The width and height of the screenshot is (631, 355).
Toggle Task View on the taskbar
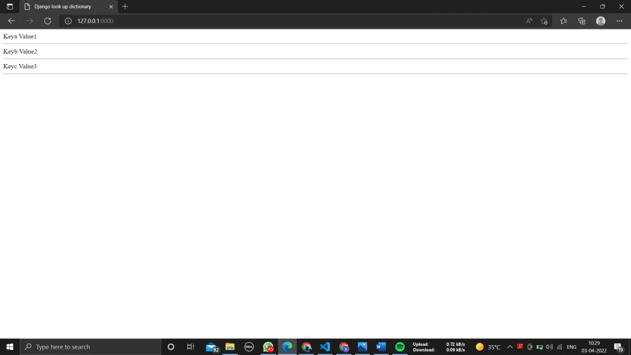click(190, 346)
